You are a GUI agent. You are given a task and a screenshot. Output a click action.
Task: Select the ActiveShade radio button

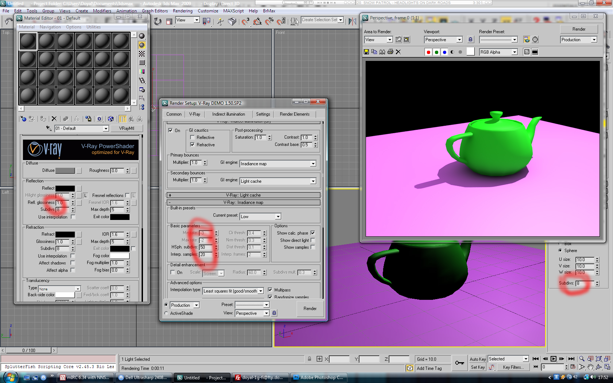166,313
